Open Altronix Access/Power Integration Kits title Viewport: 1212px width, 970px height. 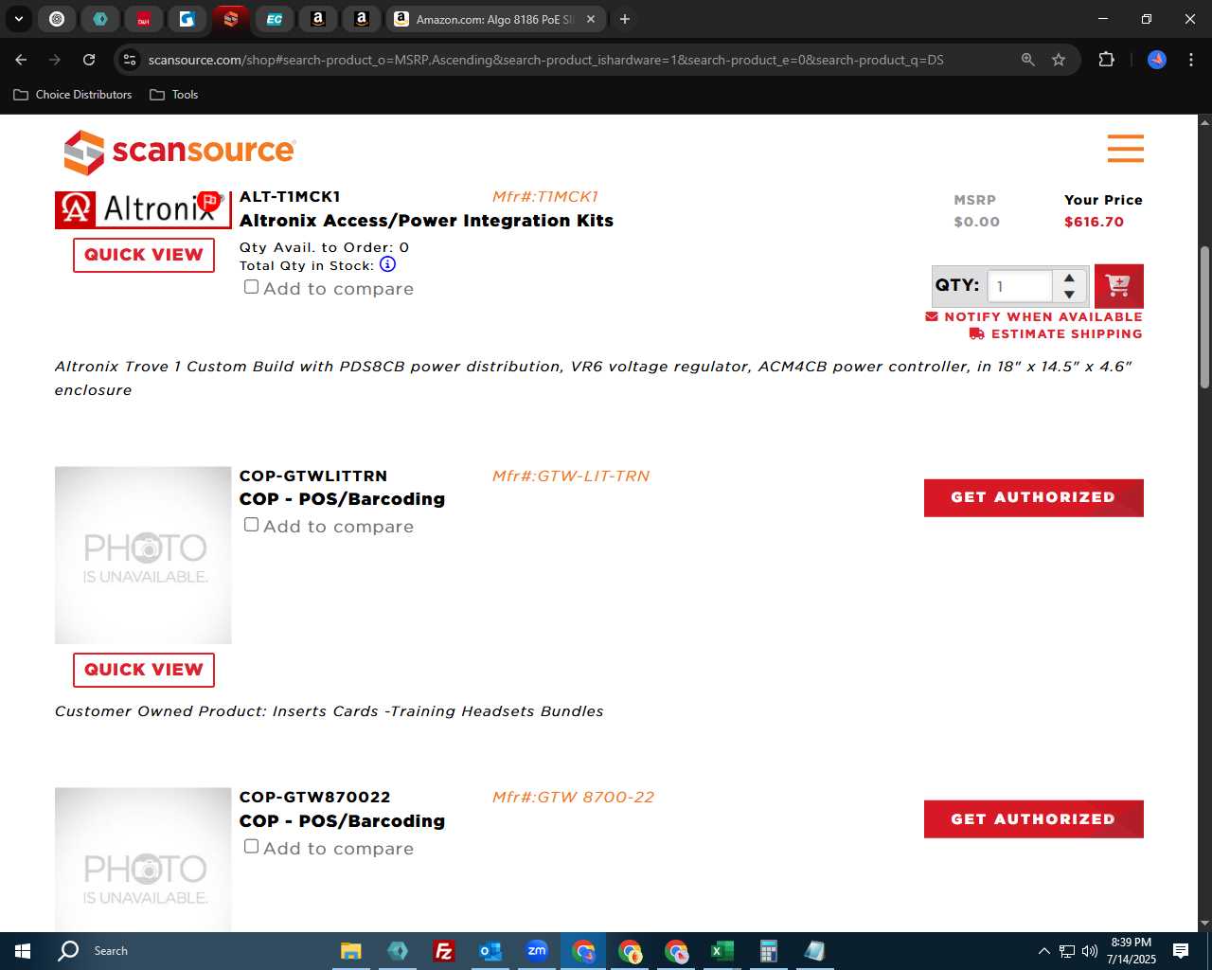tap(426, 221)
